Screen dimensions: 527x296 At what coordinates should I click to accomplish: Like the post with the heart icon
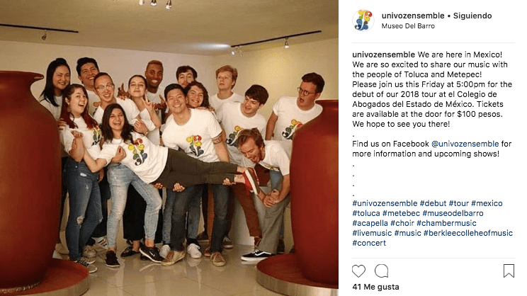(x=358, y=271)
